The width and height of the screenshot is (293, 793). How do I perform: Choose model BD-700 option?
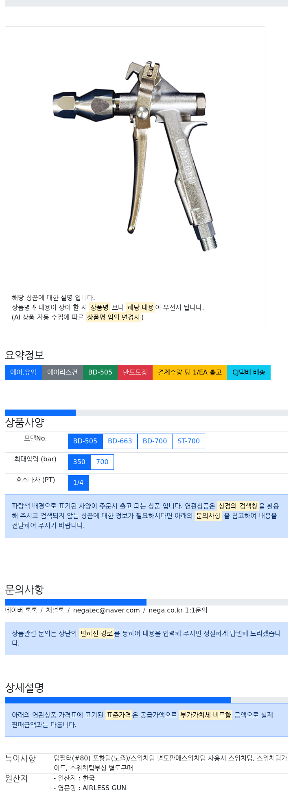click(x=155, y=441)
